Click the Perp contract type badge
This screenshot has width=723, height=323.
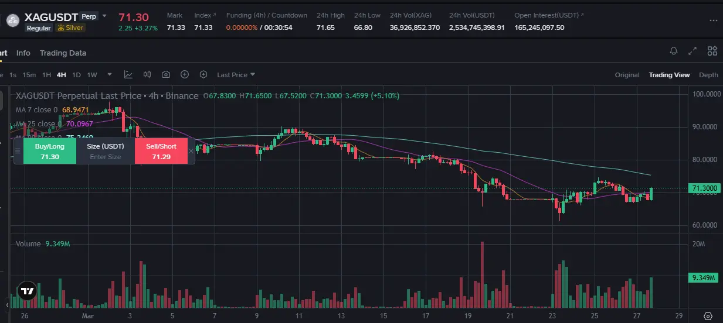[89, 16]
